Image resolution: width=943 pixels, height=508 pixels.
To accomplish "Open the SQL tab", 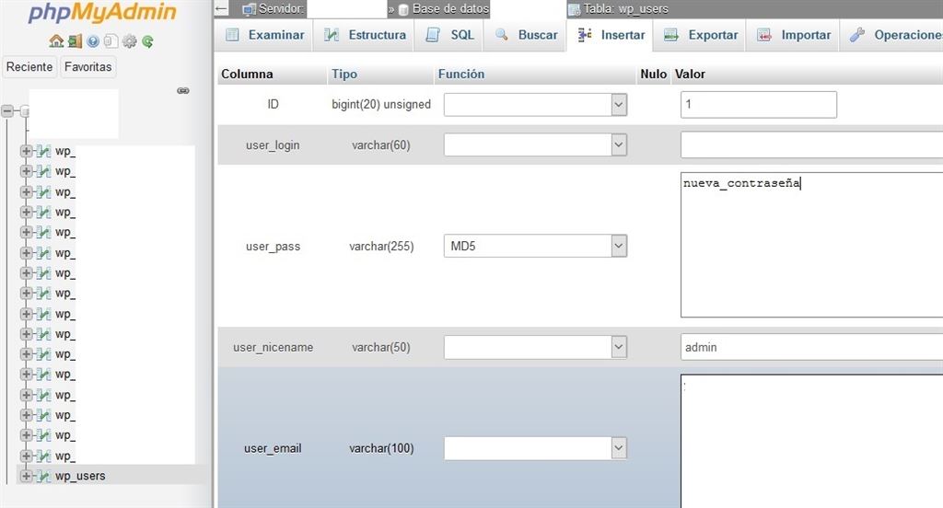I will tap(450, 35).
